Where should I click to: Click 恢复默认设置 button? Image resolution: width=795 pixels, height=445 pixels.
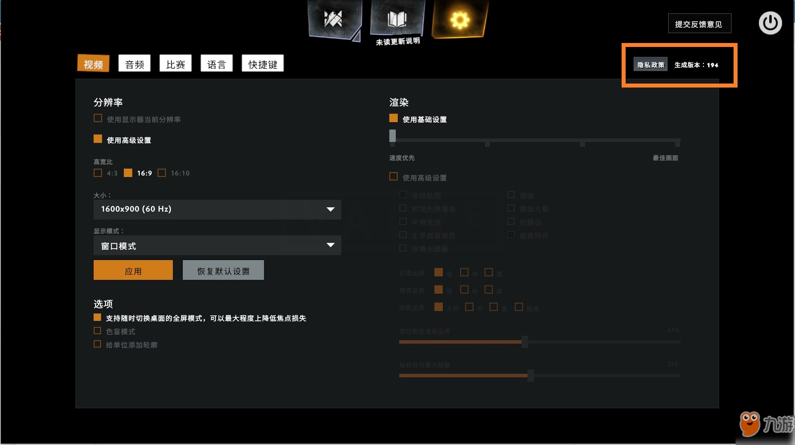[223, 270]
